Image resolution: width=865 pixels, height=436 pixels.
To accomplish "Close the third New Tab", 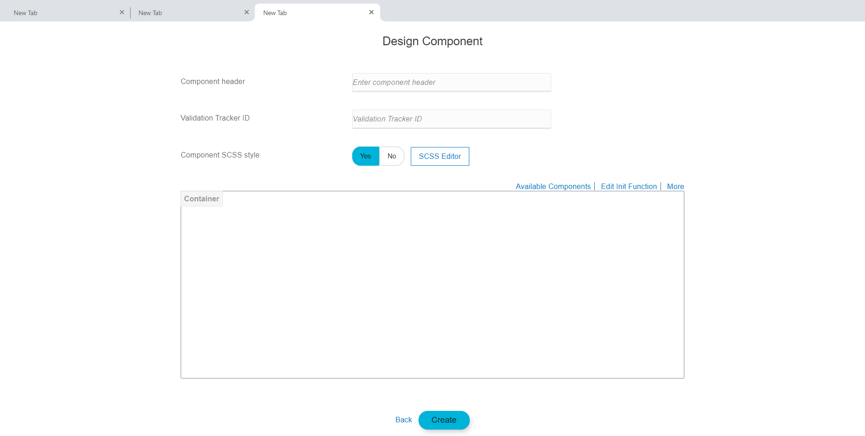I will click(371, 12).
